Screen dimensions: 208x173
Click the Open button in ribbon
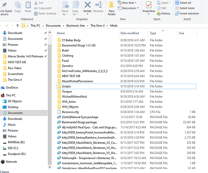pos(164,3)
